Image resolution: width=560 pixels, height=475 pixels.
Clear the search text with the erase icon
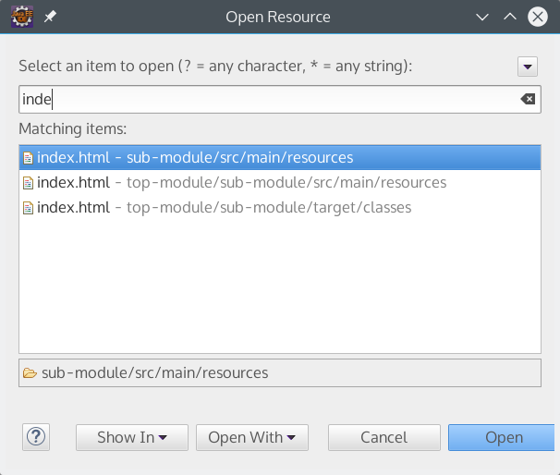click(x=528, y=99)
